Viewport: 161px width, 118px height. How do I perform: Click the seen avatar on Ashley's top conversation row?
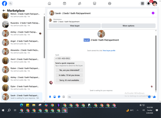[x=40, y=34]
